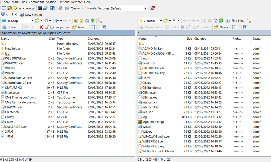Open session in PuTTY icon
The height and width of the screenshot is (162, 271).
45,8
